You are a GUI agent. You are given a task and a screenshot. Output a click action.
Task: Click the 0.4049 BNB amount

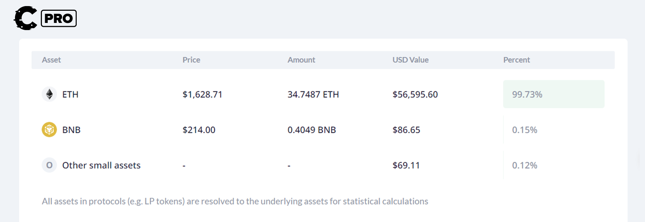click(312, 130)
